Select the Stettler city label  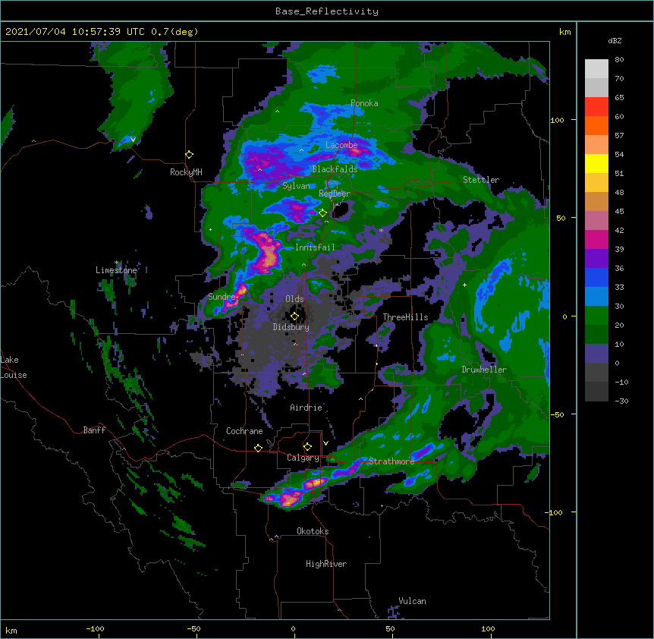coord(481,180)
